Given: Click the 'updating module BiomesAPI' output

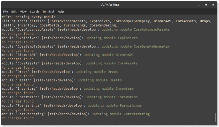Looking at the screenshot, I should pyautogui.click(x=109, y=55).
